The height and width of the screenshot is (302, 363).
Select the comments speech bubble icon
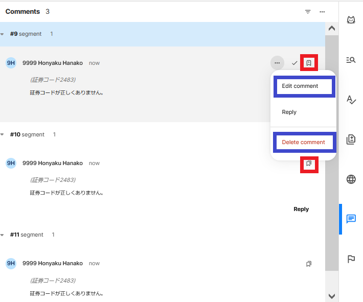(x=351, y=219)
